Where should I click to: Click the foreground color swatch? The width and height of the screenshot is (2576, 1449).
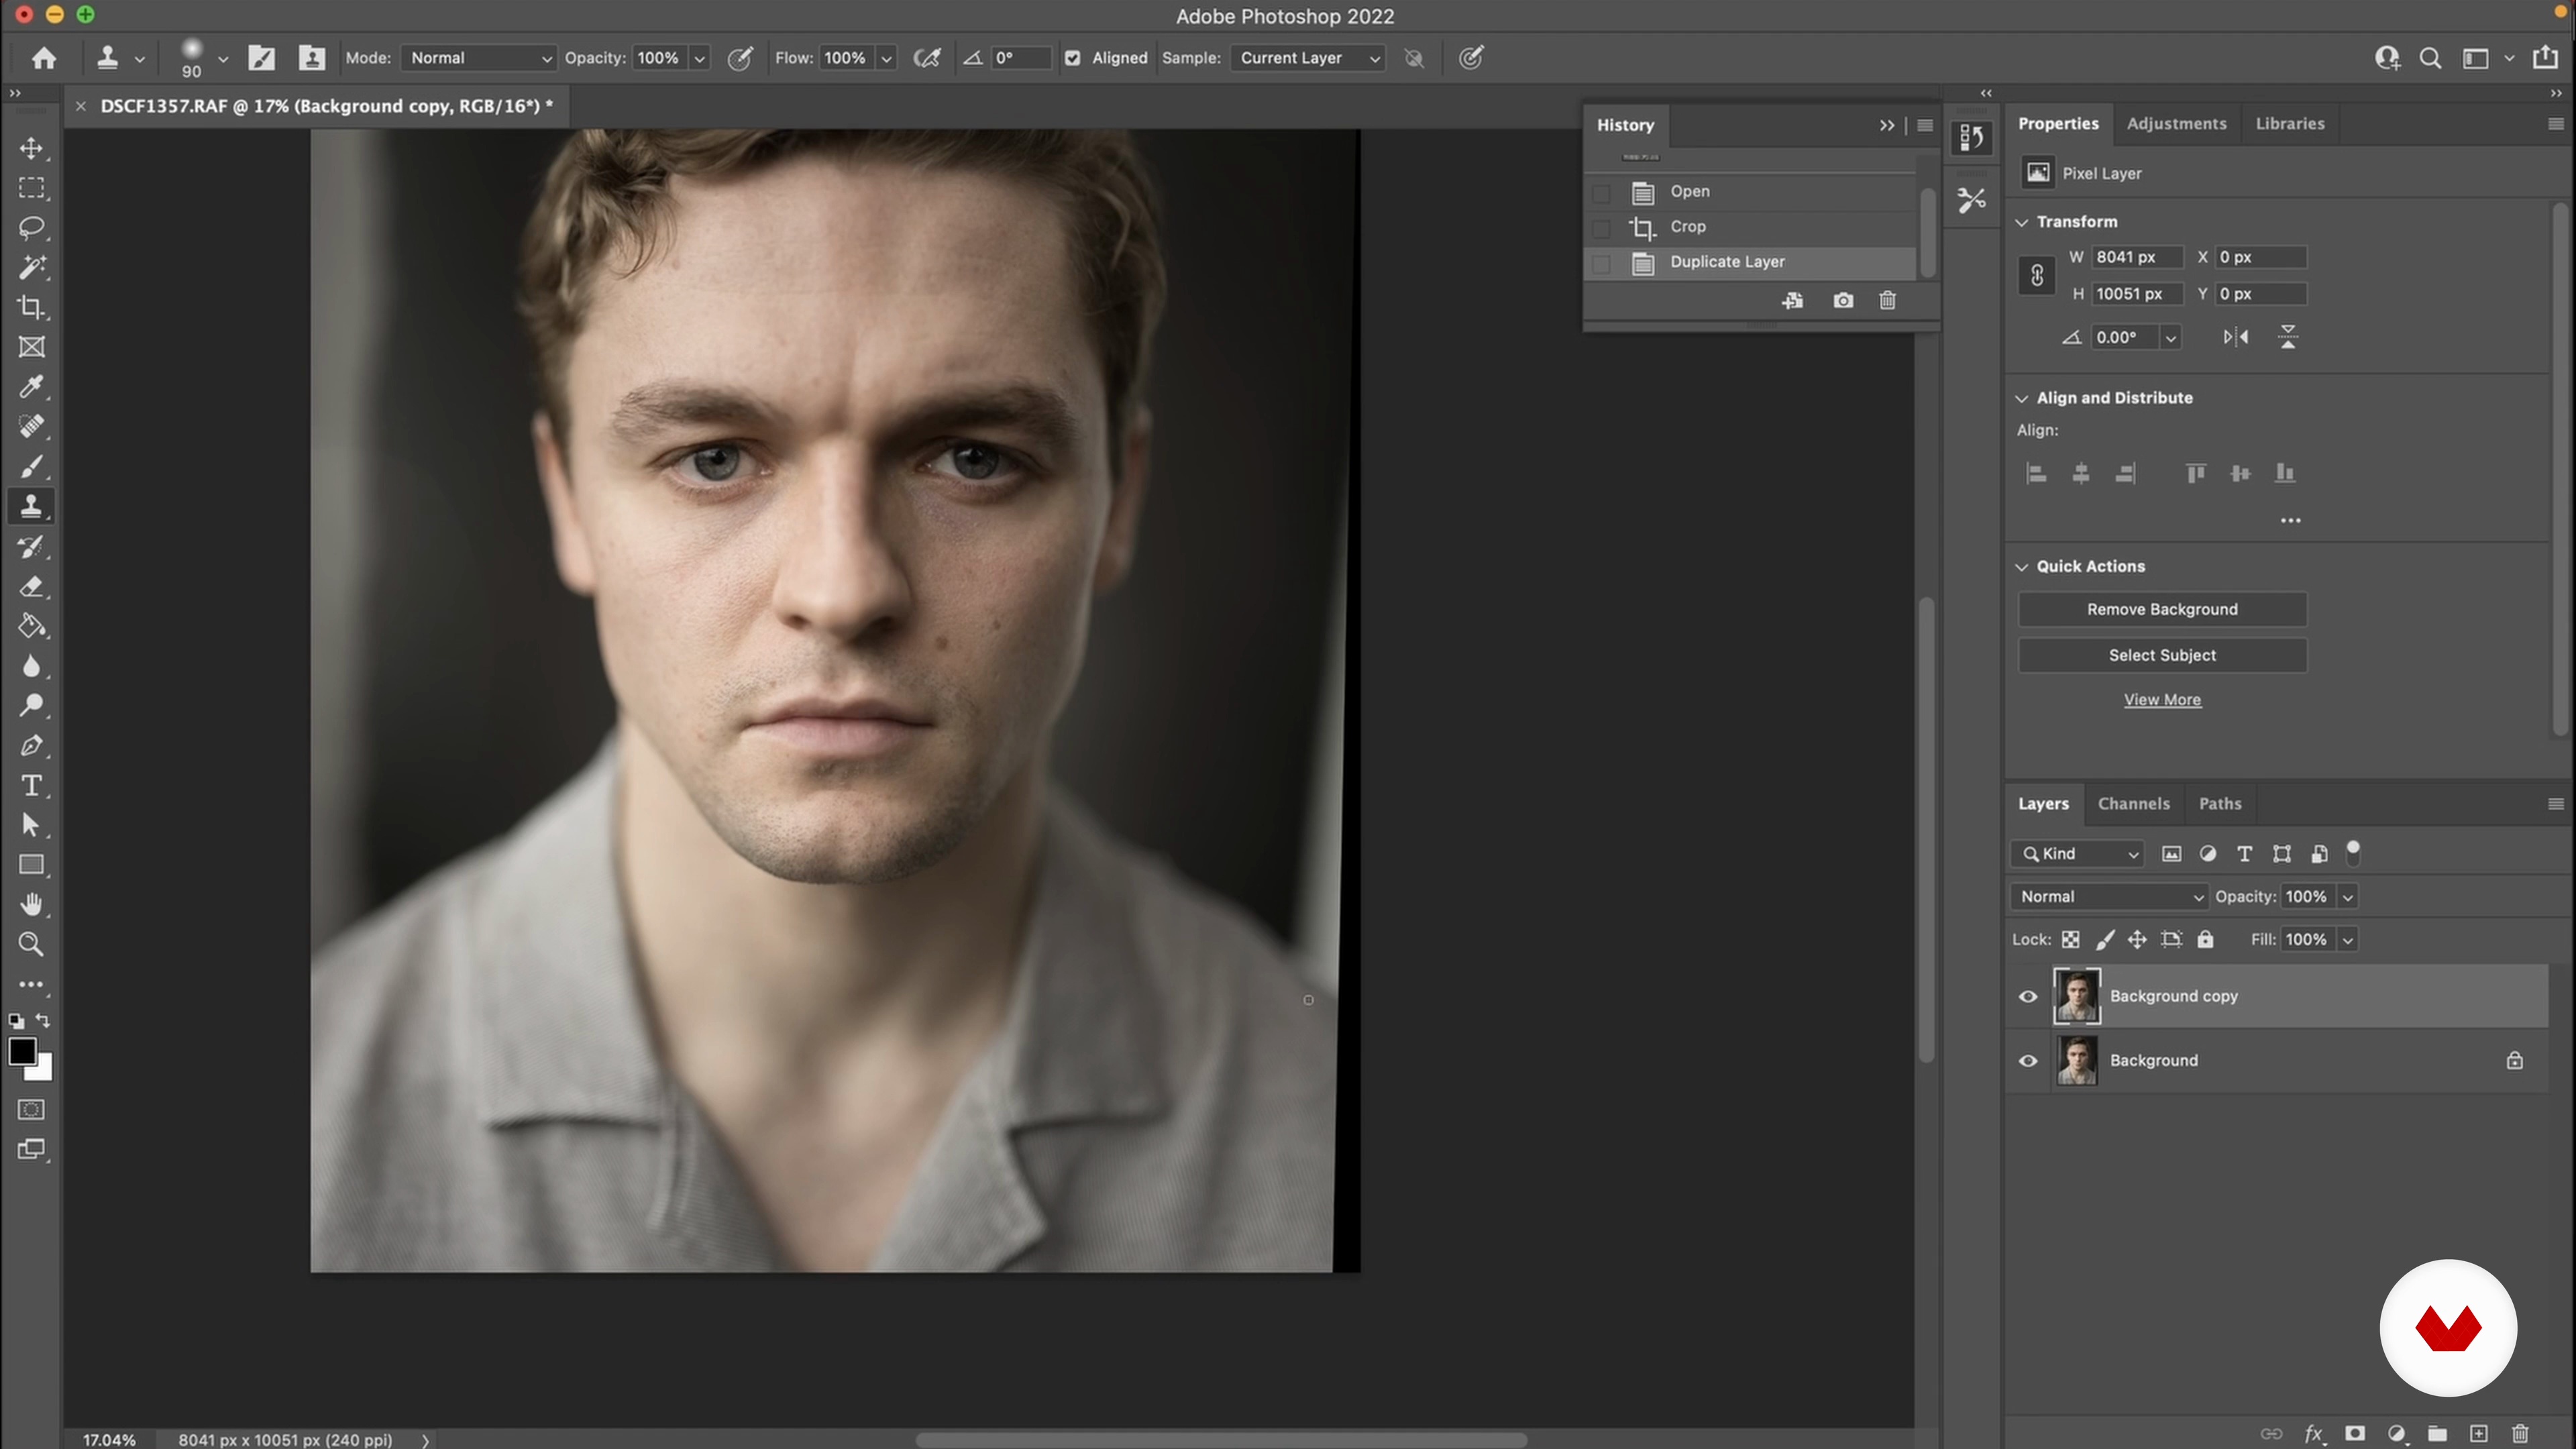pos(22,1052)
